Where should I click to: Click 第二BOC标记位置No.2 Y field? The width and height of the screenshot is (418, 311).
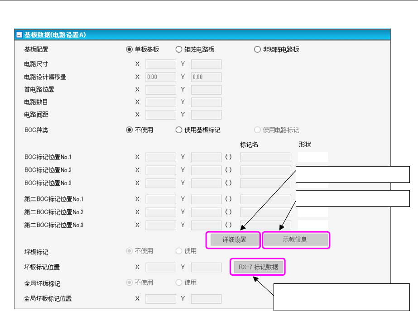[x=207, y=212]
